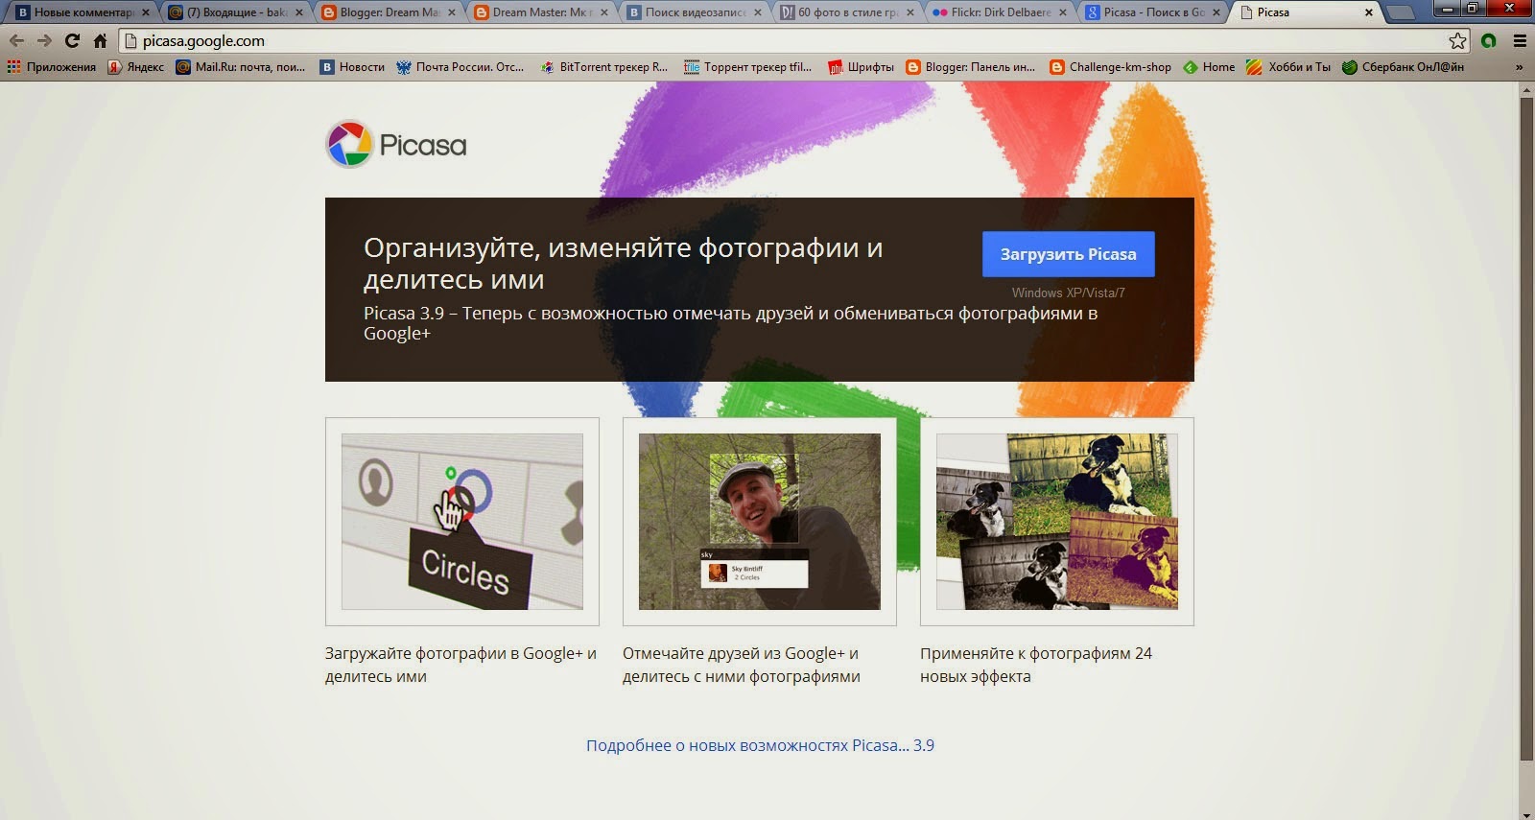Viewport: 1535px width, 820px height.
Task: Bookmark this page with the star icon
Action: pos(1458,40)
